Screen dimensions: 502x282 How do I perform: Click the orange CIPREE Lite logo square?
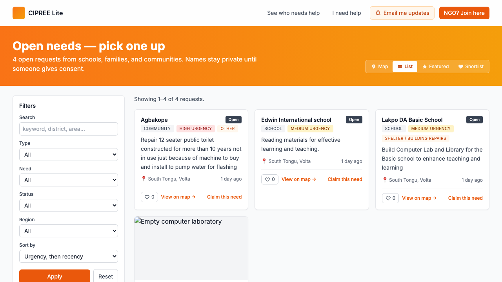(19, 13)
